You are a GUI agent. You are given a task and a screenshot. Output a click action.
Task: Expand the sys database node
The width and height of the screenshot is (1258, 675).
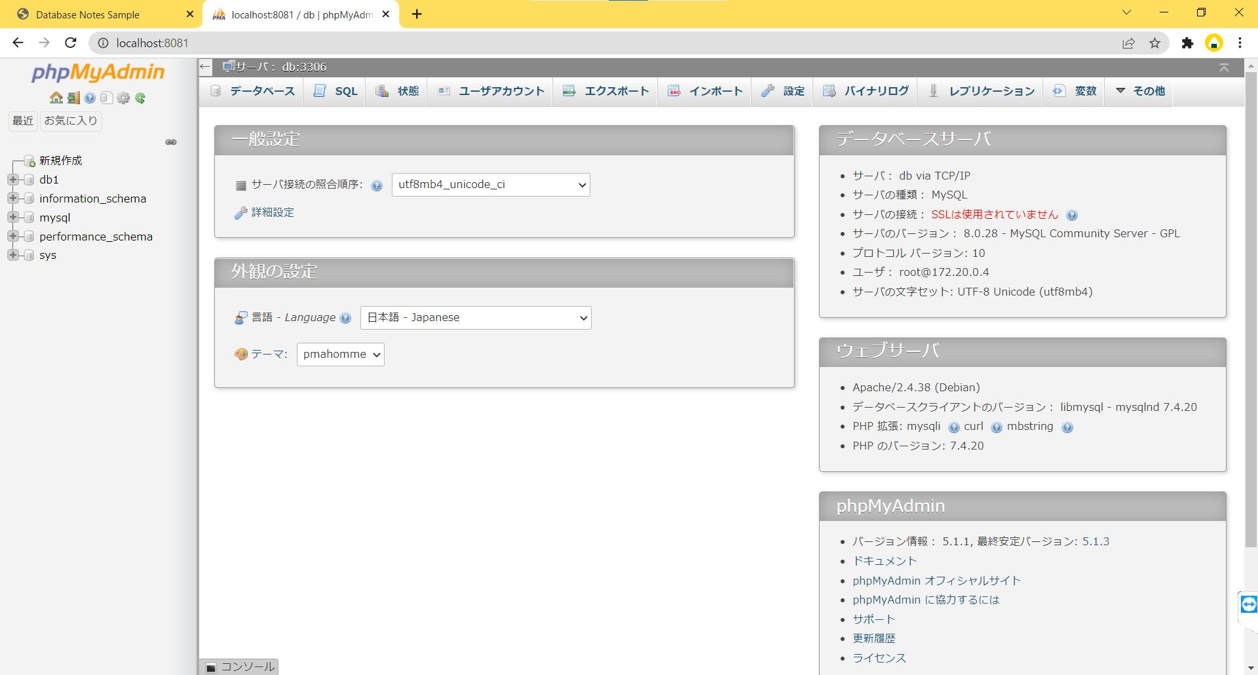12,255
